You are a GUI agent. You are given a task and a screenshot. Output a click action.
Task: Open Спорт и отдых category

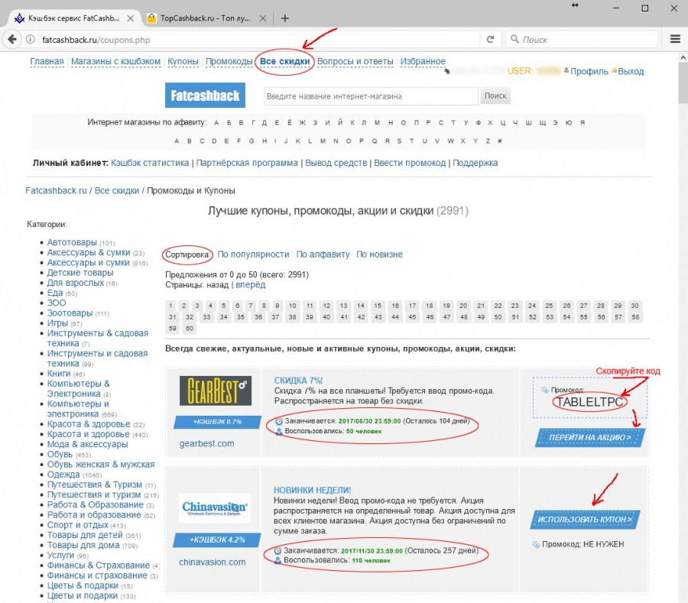click(x=77, y=524)
